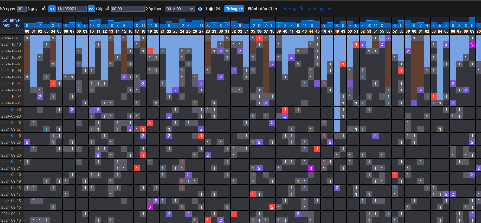Screen dimensions: 481x223
Task: Click the red 1 cell in row 2024-09-13
Action: (x=208, y=220)
